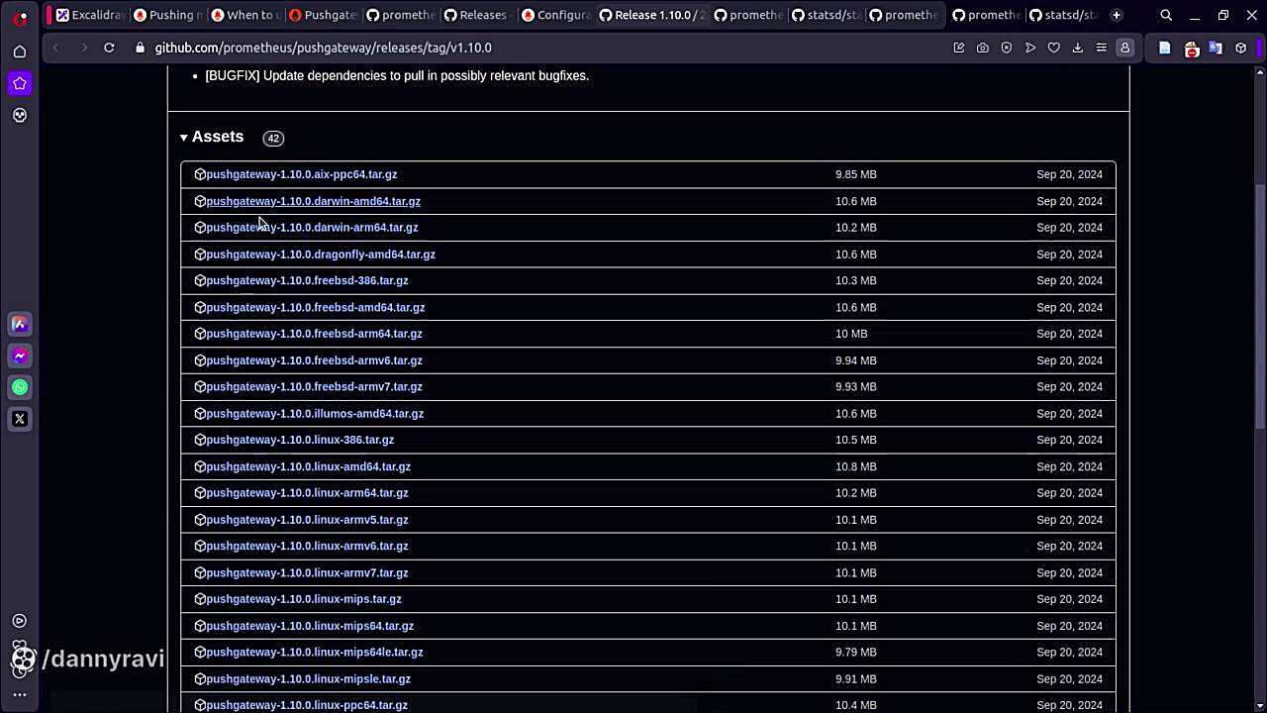Download pushgateway-1.10.0.aix-ppc64.tar.gz

(x=301, y=174)
